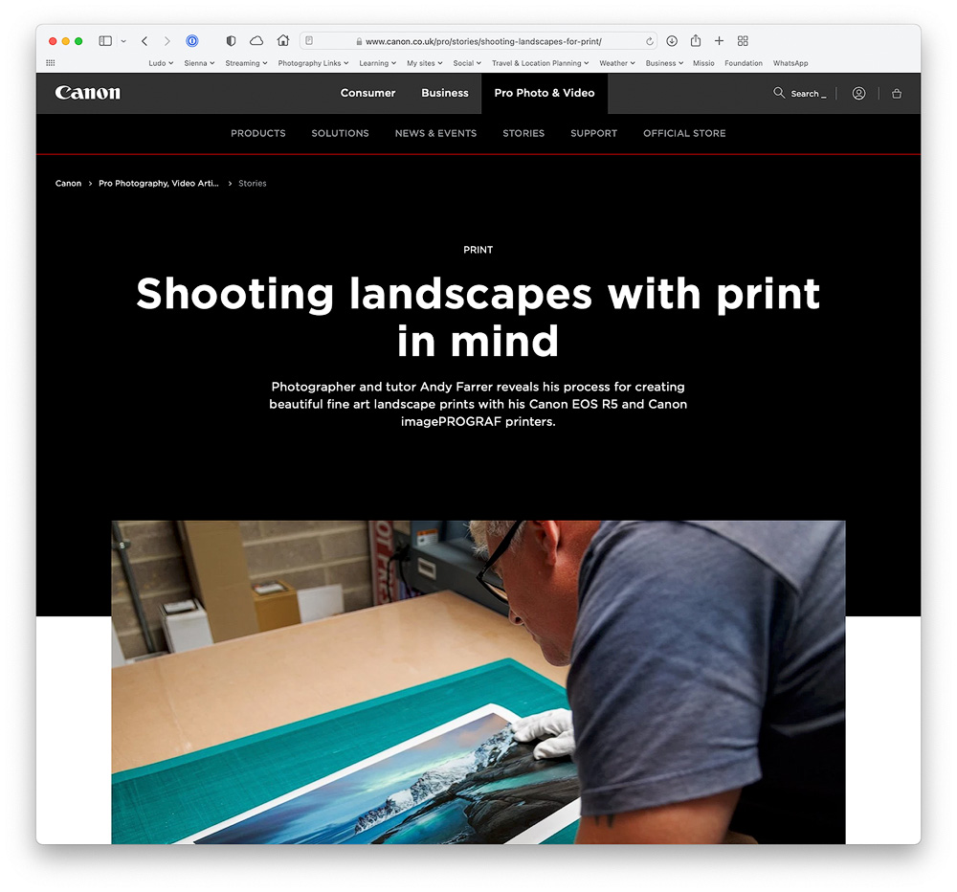Switch to the Consumer tab

click(368, 93)
